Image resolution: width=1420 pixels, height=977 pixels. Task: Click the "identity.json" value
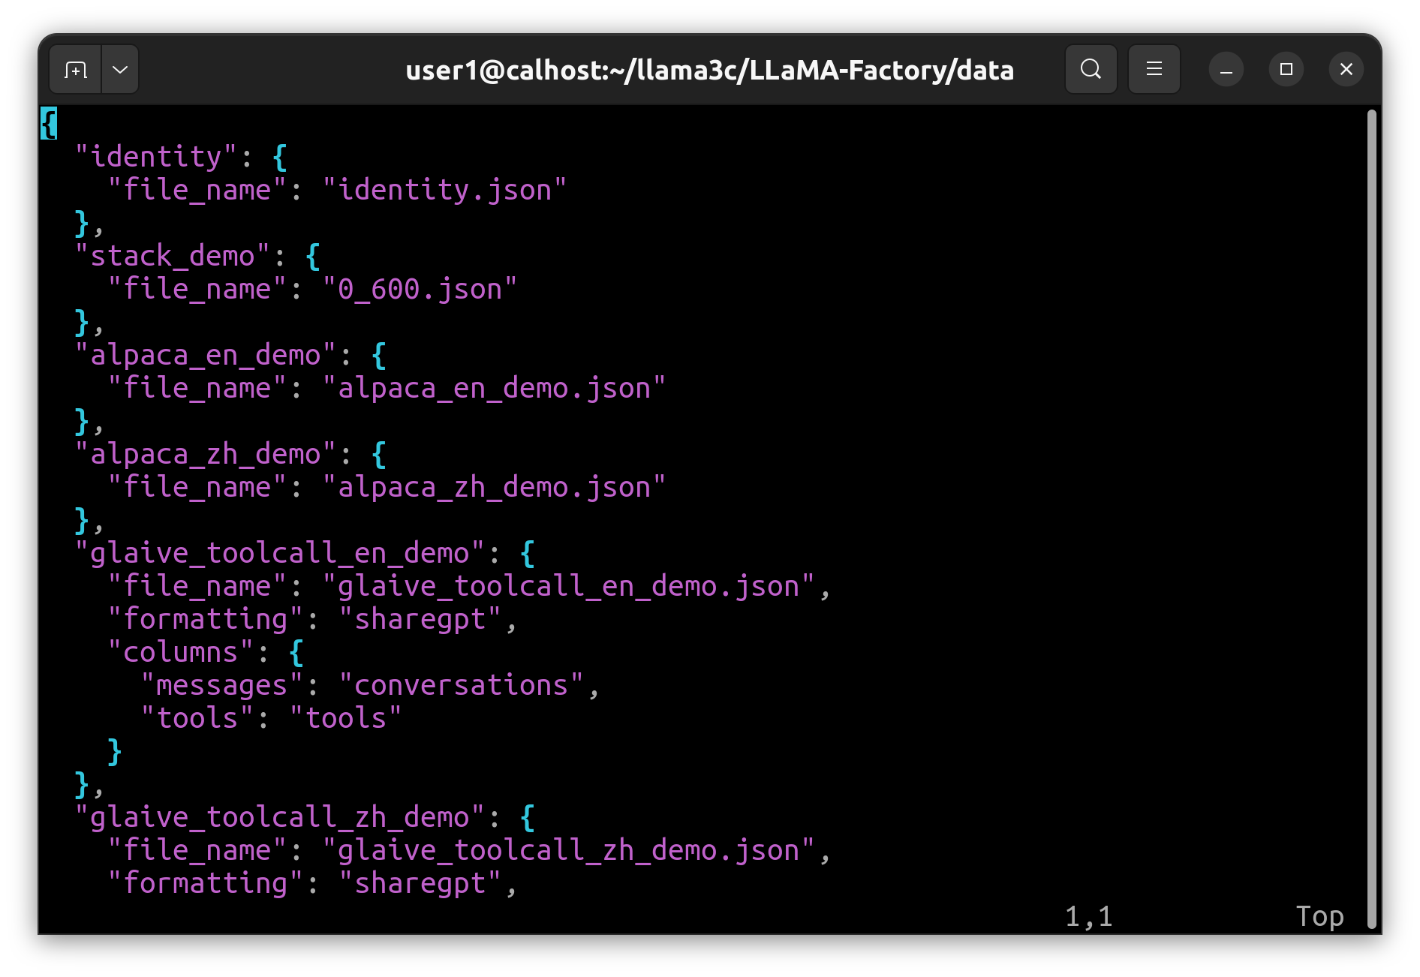444,190
